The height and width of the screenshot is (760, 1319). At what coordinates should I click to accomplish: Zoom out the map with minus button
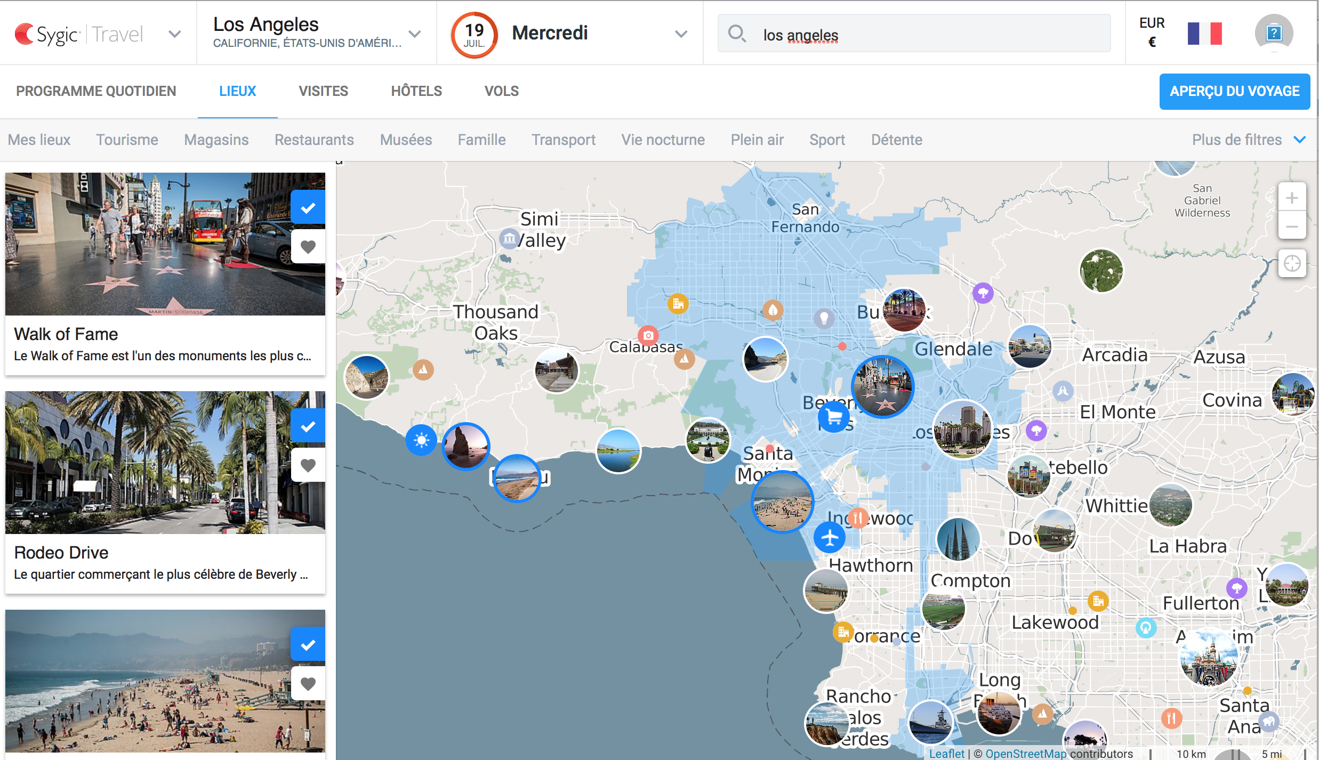pos(1291,227)
